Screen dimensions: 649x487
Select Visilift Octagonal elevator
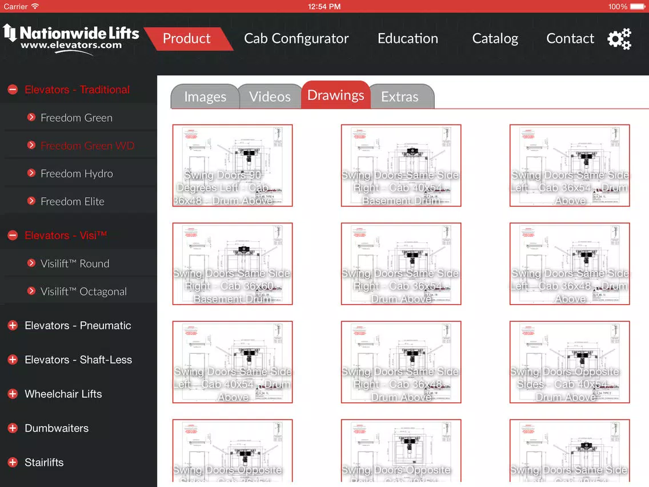point(83,291)
